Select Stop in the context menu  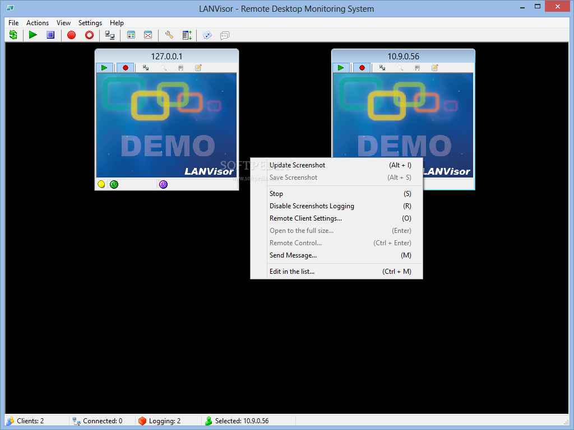pos(336,193)
